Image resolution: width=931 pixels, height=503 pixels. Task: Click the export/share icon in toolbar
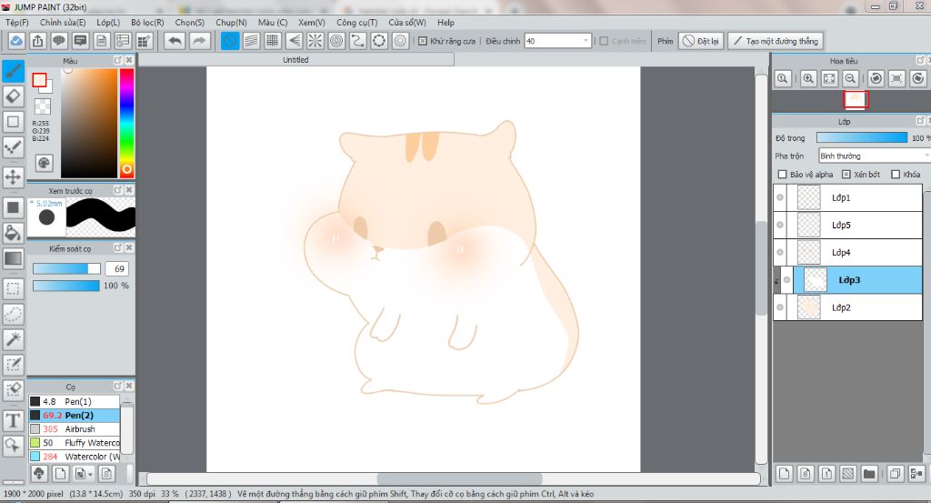(37, 41)
